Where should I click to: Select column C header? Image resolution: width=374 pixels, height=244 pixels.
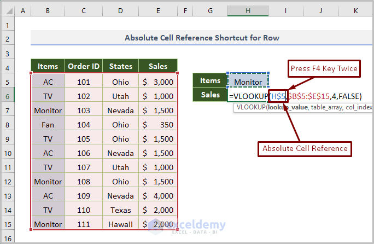coord(84,11)
